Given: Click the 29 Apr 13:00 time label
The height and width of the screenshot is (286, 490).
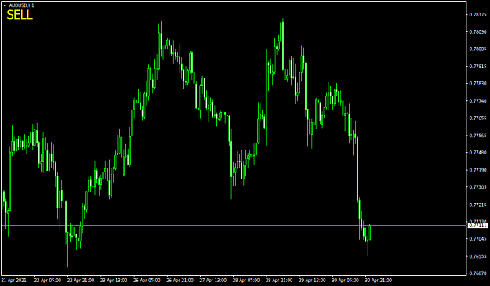Looking at the screenshot, I should pyautogui.click(x=313, y=281).
